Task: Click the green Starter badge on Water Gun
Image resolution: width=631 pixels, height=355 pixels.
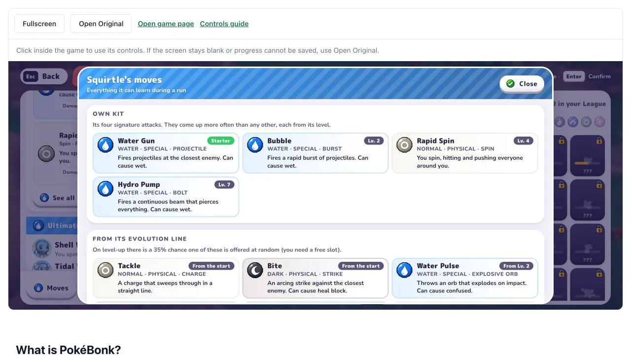Action: point(220,141)
